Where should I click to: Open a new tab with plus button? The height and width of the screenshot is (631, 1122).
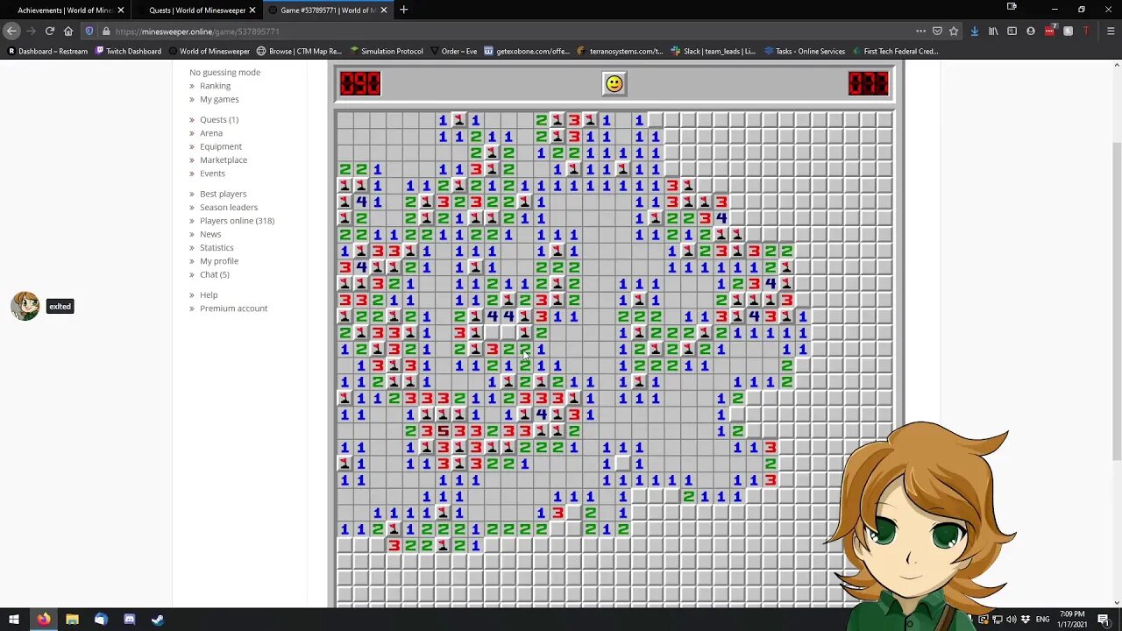(x=403, y=10)
